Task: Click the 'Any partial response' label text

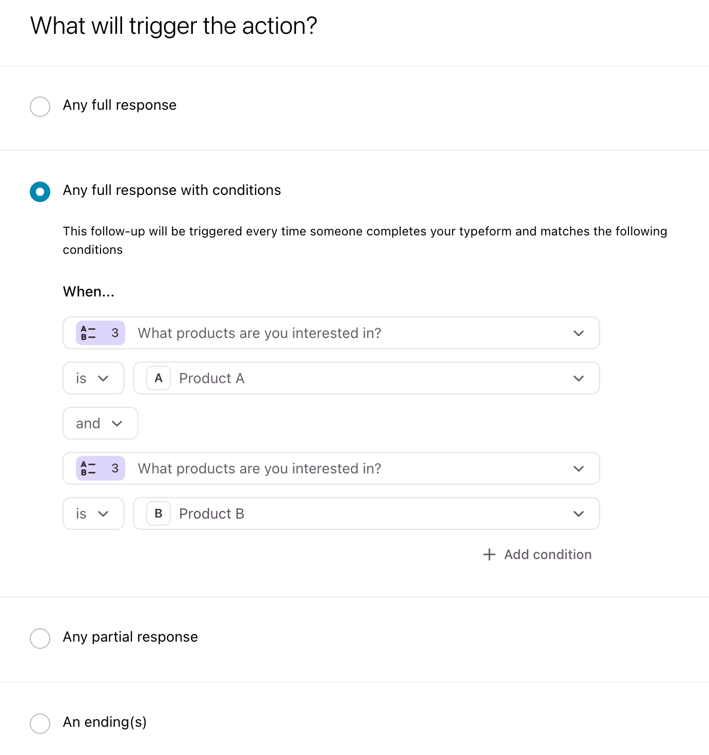Action: click(x=130, y=637)
